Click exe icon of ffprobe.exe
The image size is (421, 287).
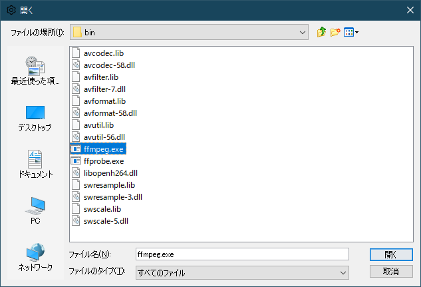pos(76,161)
